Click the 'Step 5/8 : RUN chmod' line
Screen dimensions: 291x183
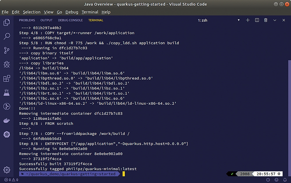click(x=99, y=43)
